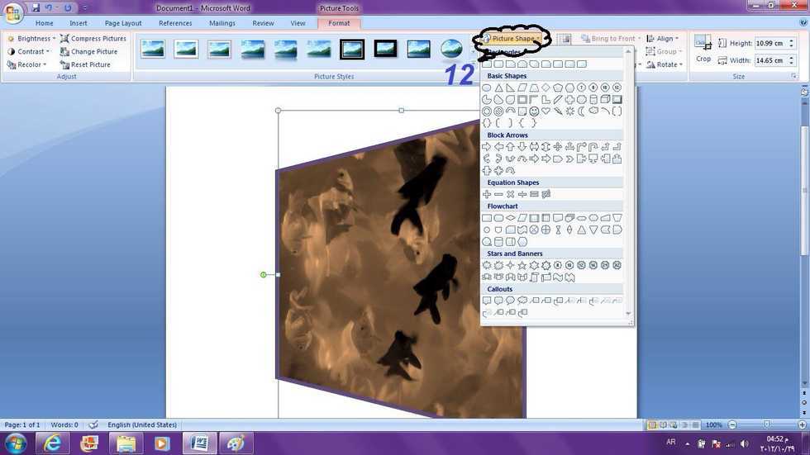Select the plus sign in Equation Shapes
The image size is (810, 455).
[x=487, y=194]
